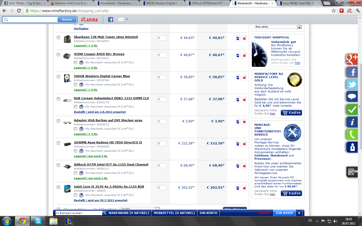Click the green phone side button
362x226 pixels.
click(x=352, y=134)
